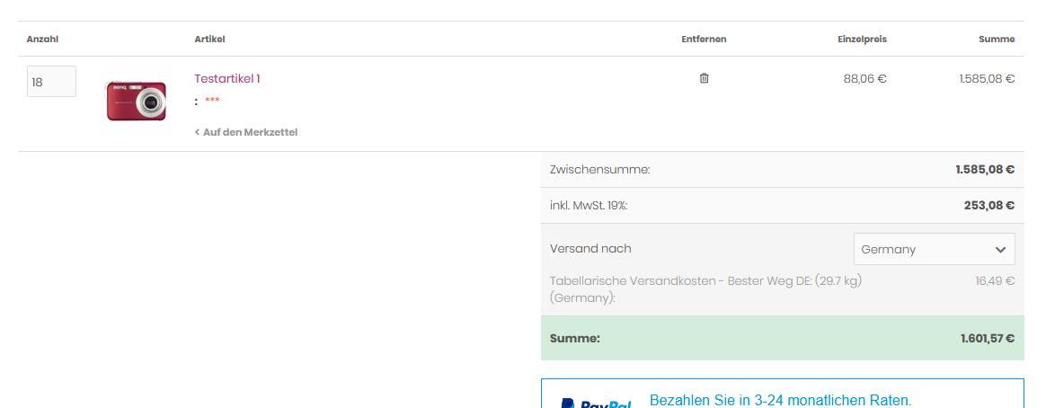Select the Entfernen column header

point(704,39)
